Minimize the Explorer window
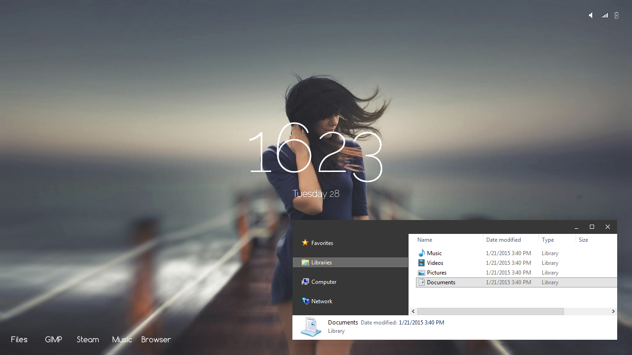 576,227
